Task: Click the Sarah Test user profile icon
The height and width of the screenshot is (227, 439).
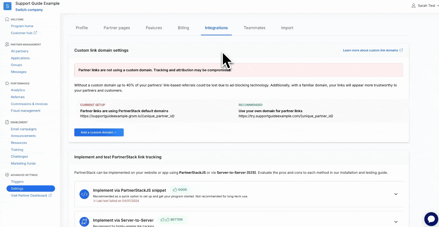Action: point(413,6)
